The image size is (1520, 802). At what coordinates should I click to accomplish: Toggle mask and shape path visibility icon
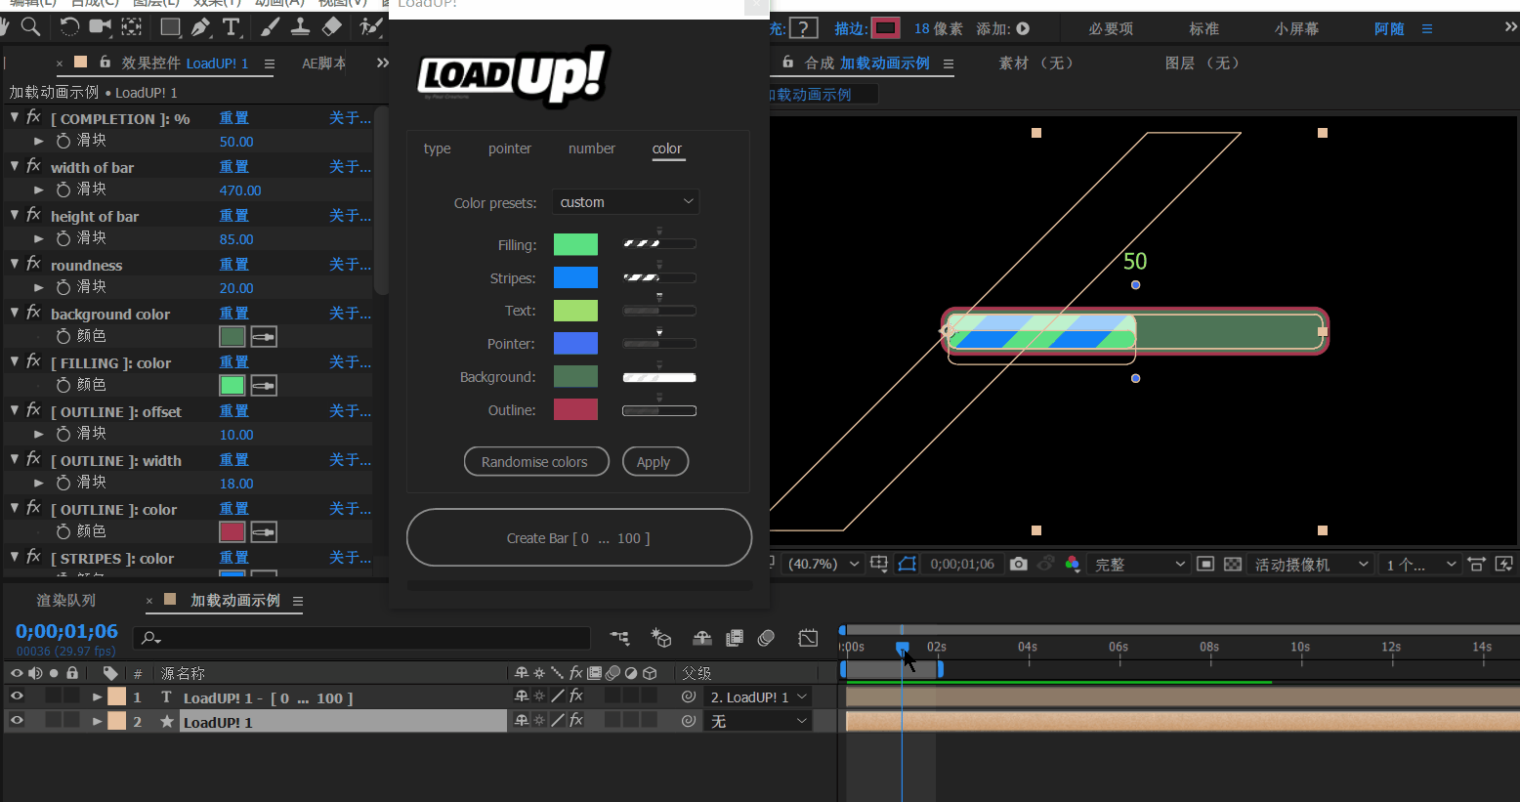click(908, 564)
